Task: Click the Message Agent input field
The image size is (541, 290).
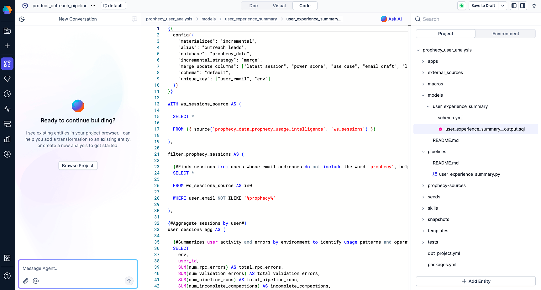Action: point(78,268)
